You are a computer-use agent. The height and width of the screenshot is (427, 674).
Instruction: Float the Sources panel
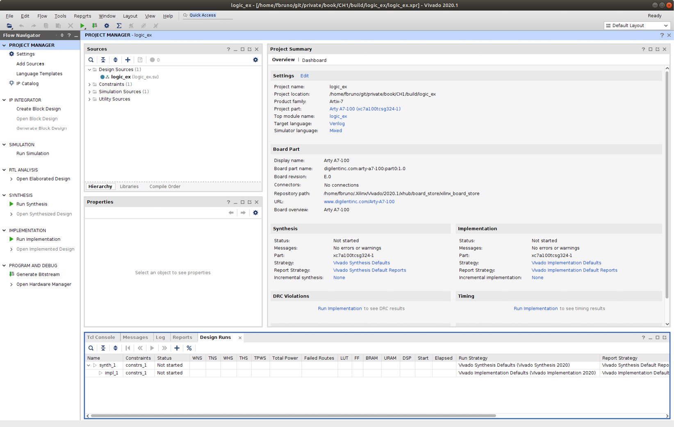click(250, 49)
